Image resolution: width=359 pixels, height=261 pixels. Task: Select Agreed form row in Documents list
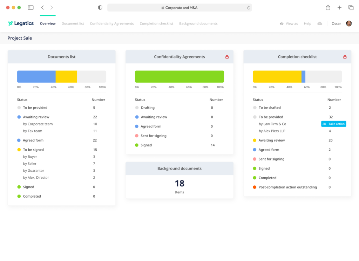[62, 140]
